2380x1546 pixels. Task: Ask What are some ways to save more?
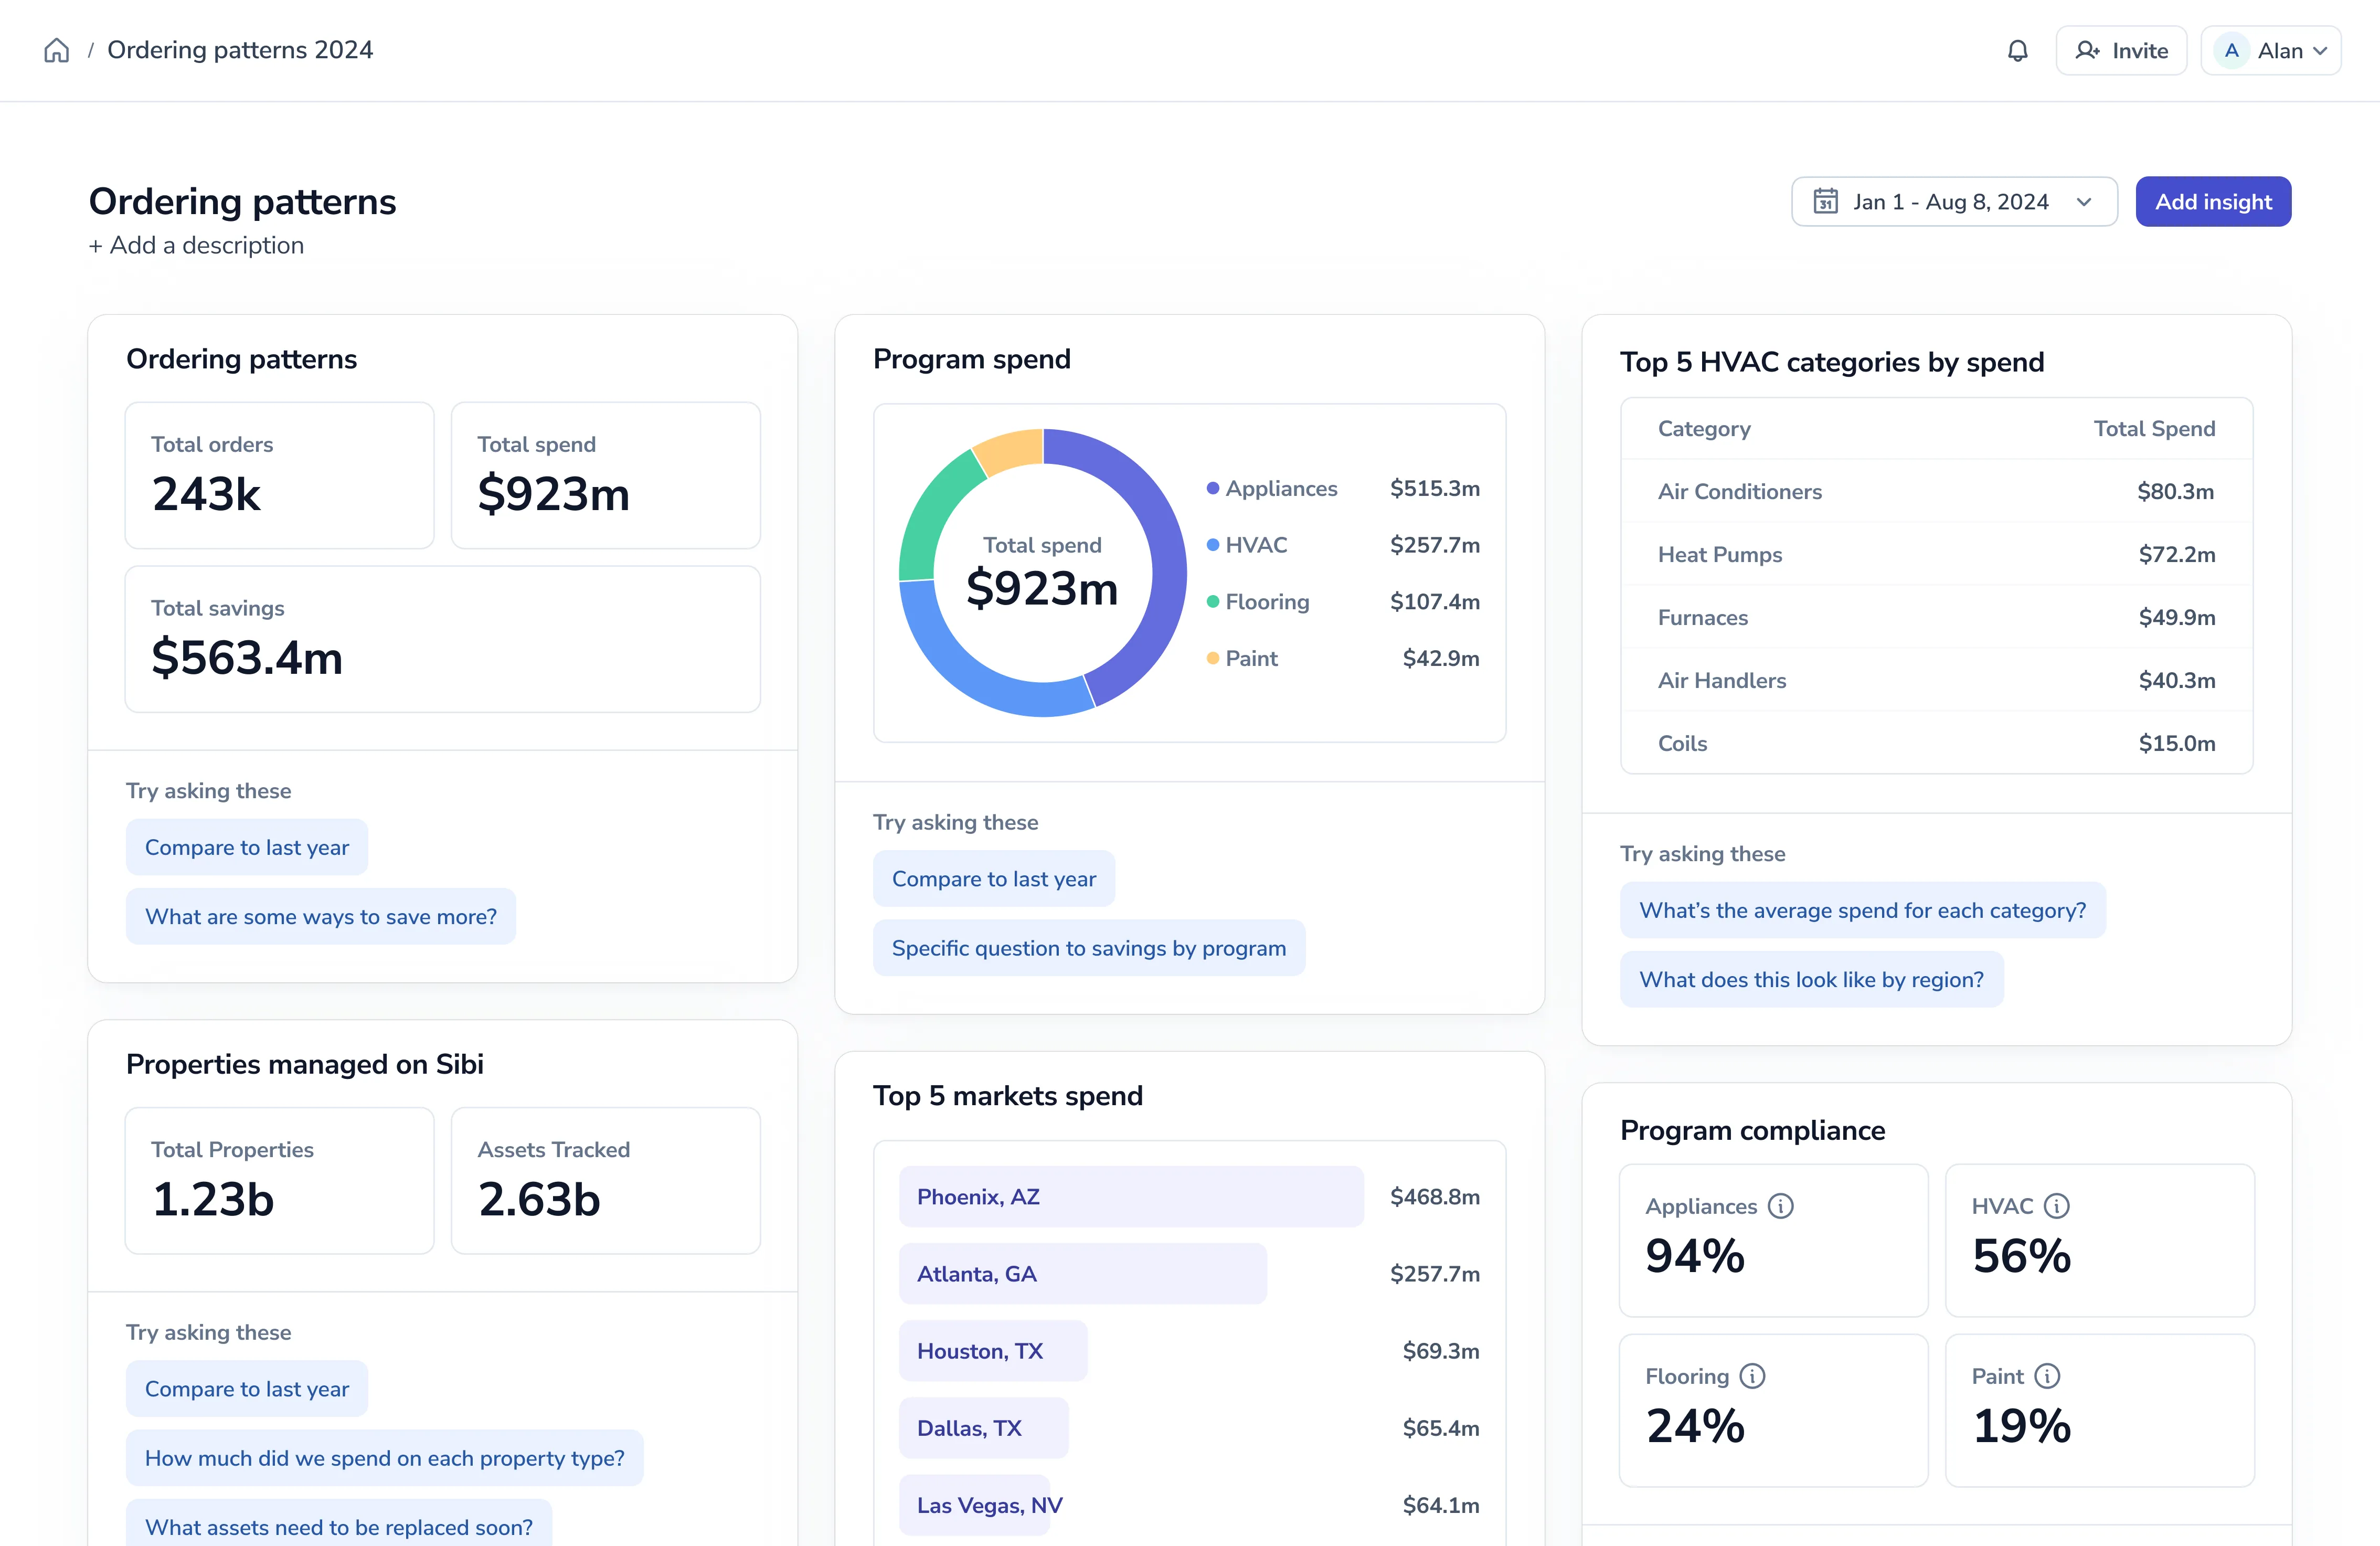coord(321,916)
